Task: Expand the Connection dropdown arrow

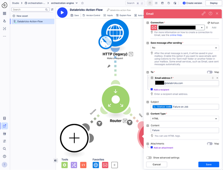Action: point(202,28)
